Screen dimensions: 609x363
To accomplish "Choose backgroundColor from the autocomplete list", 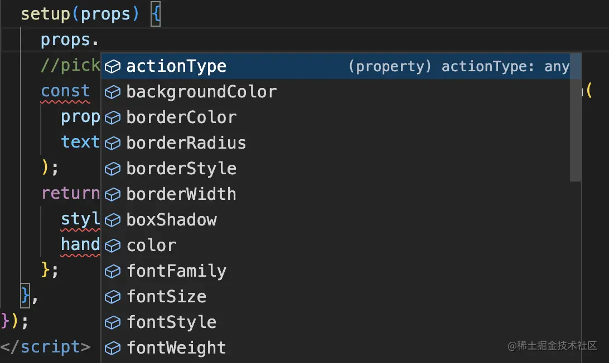I will [201, 92].
